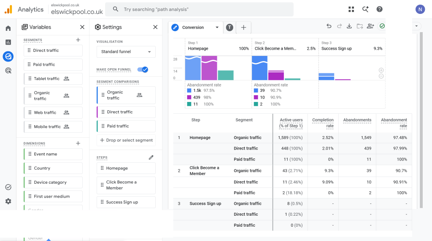Select Web traffic segment
The width and height of the screenshot is (432, 241).
tap(53, 112)
